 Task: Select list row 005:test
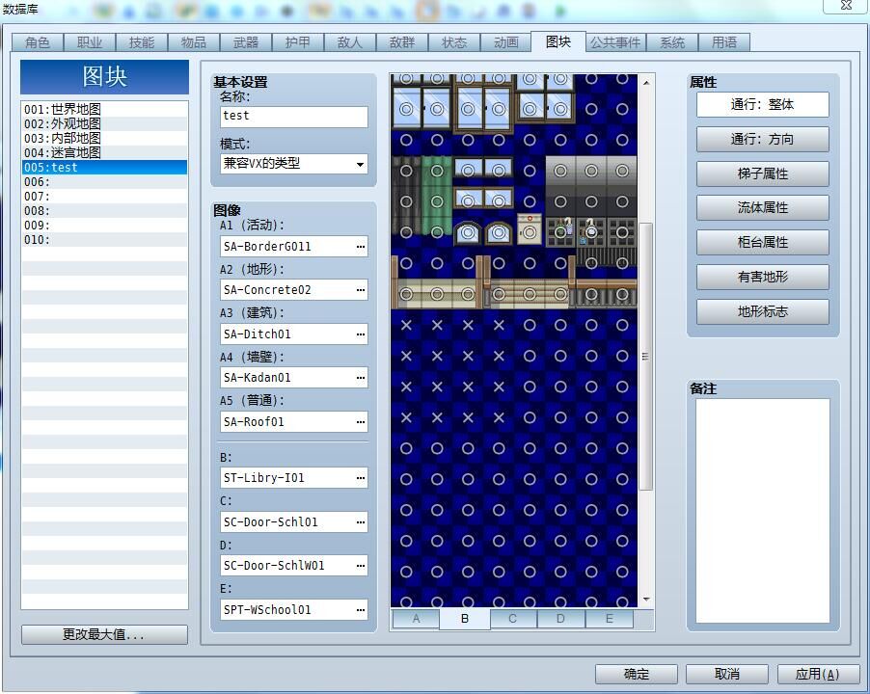[104, 167]
